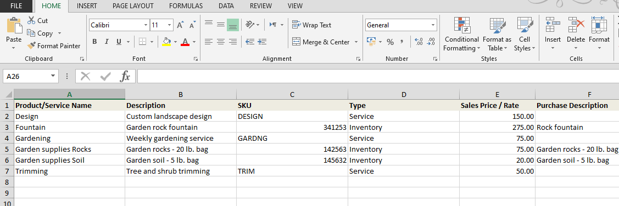This screenshot has width=619, height=206.
Task: Select the "Trimming" product name cell
Action: pos(69,171)
